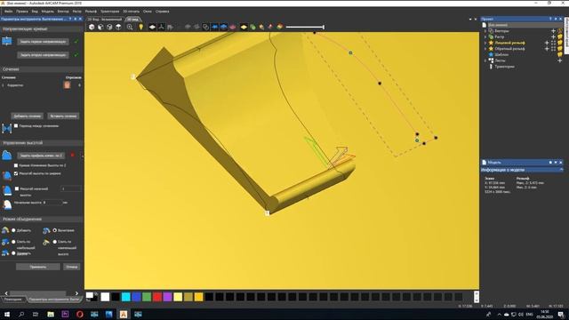
Task: Click the drive rail direction icon
Action: [x=7, y=42]
